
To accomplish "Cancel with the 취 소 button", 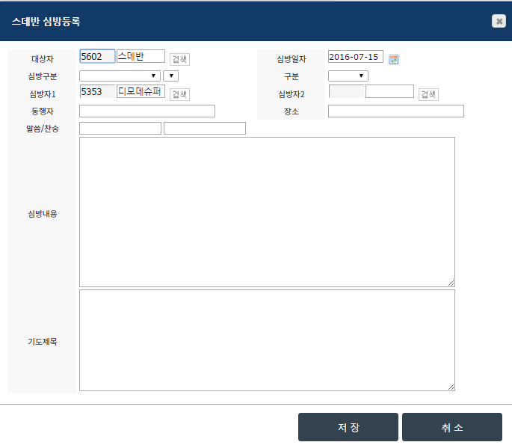I will [x=452, y=427].
